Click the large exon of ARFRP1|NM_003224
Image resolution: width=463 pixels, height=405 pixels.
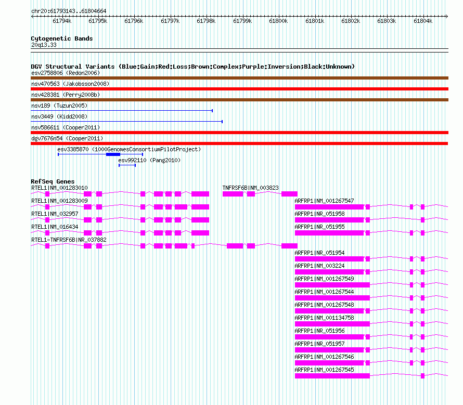(x=329, y=272)
